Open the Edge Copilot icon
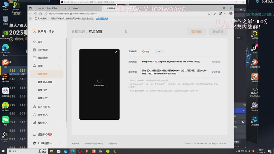274x154 pixels. [x=231, y=14]
